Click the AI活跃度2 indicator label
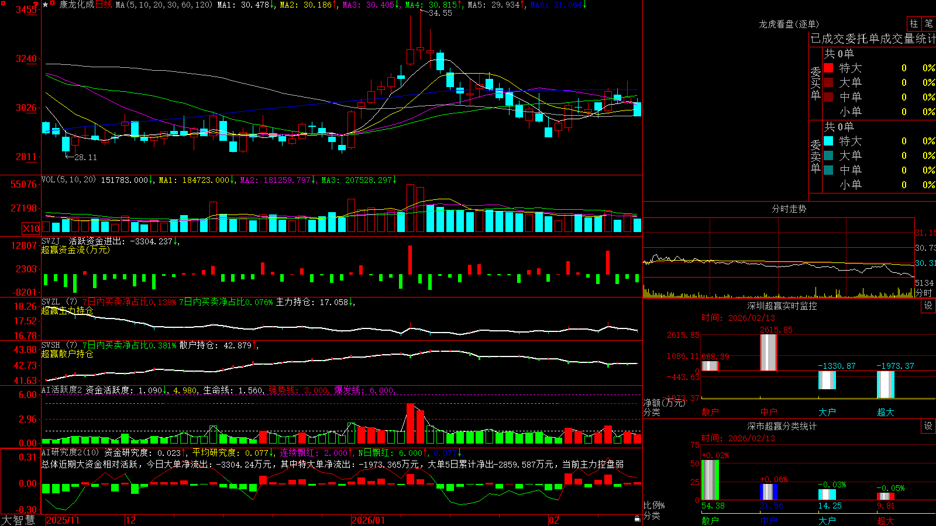 click(x=62, y=390)
